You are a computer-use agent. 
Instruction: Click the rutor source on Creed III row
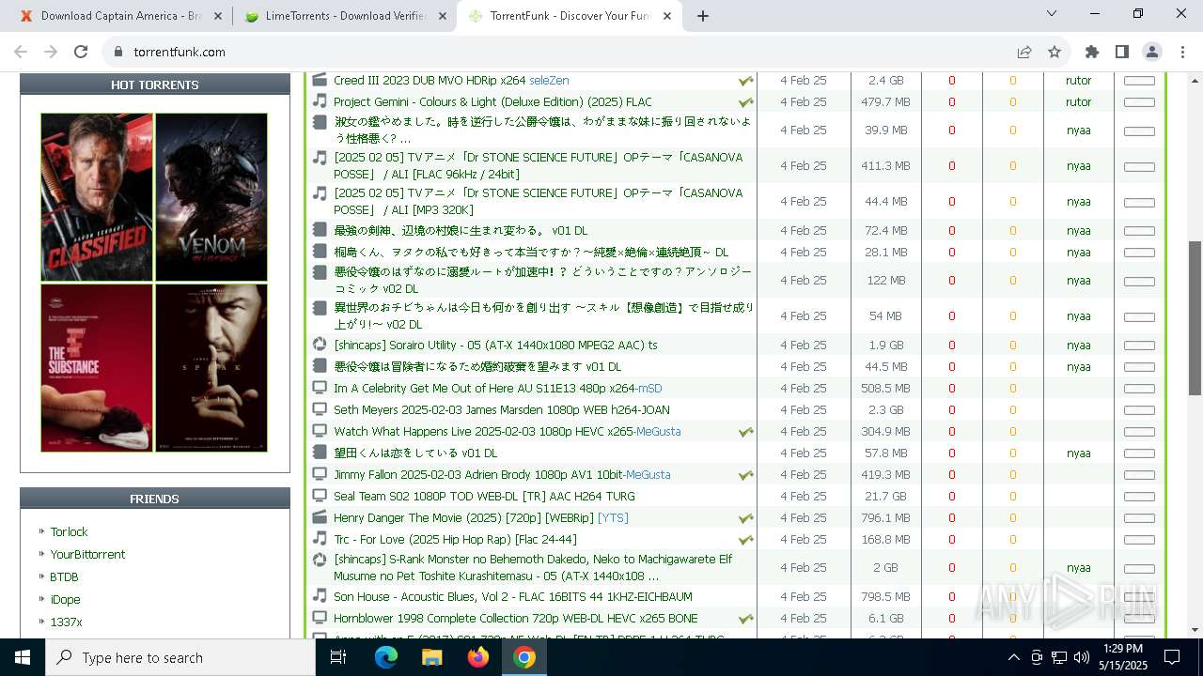coord(1078,81)
